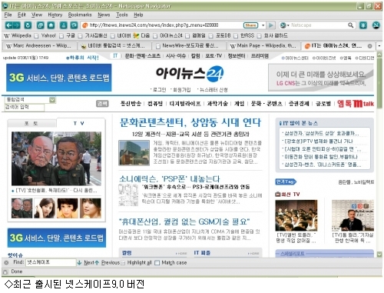
Task: Click the Share button in address bar
Action: [x=250, y=25]
